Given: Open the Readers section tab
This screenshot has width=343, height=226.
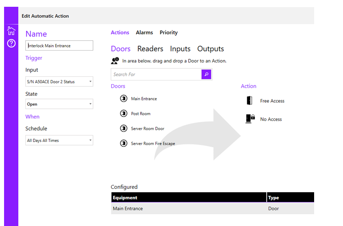Looking at the screenshot, I should 150,49.
